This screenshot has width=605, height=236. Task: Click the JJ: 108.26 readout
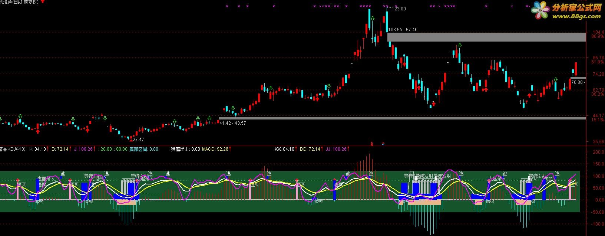[336, 149]
